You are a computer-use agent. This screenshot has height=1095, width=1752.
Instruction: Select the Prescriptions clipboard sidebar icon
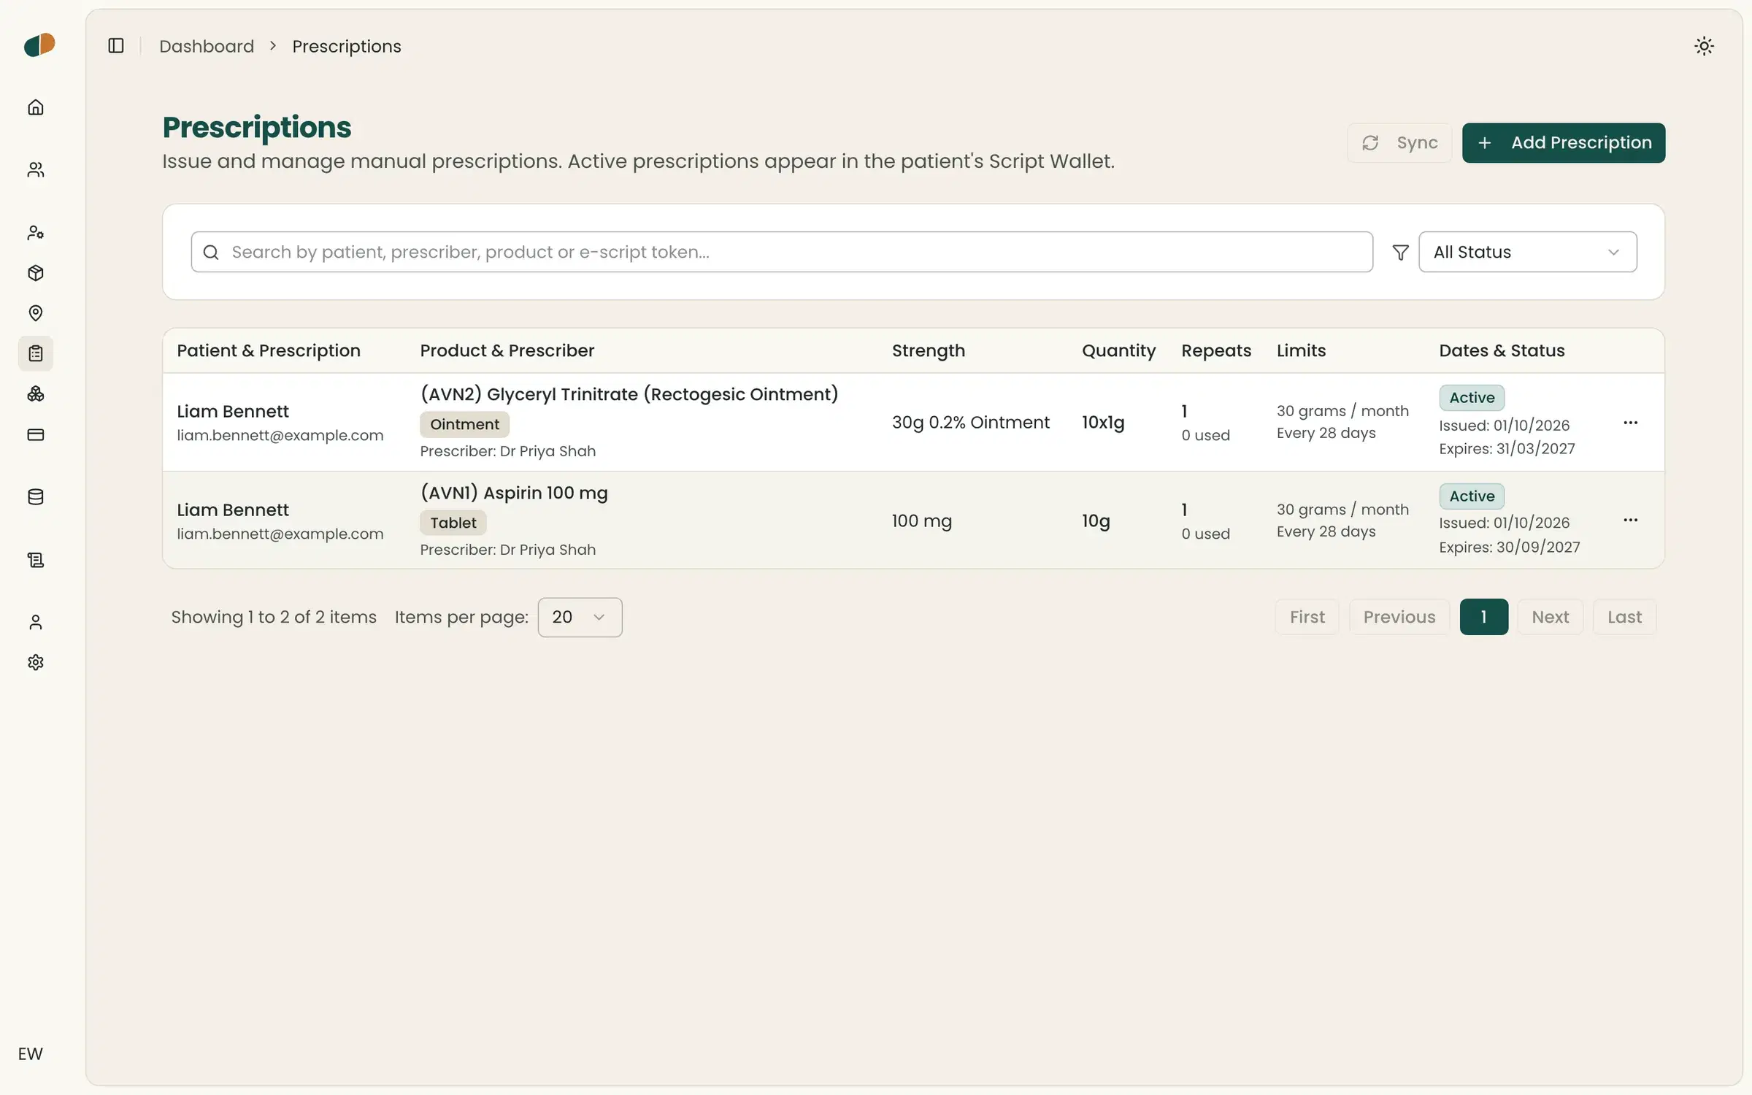pyautogui.click(x=36, y=353)
